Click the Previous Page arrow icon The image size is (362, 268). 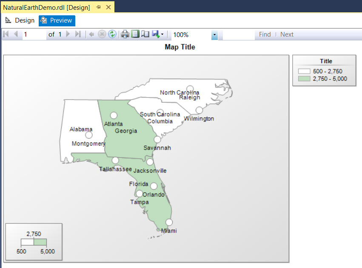click(16, 34)
